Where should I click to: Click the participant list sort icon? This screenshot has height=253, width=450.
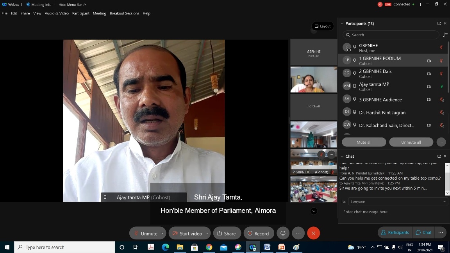coord(445,35)
